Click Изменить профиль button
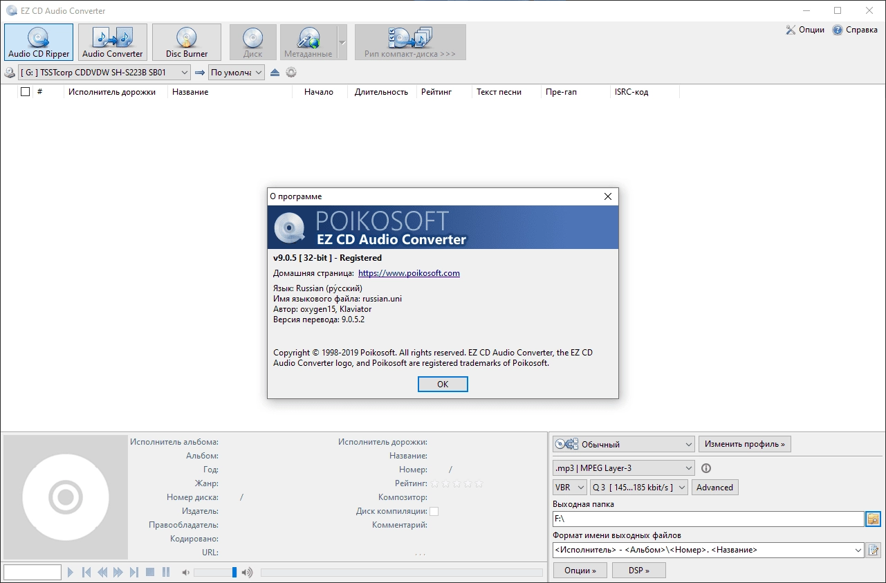Image resolution: width=886 pixels, height=583 pixels. [745, 444]
